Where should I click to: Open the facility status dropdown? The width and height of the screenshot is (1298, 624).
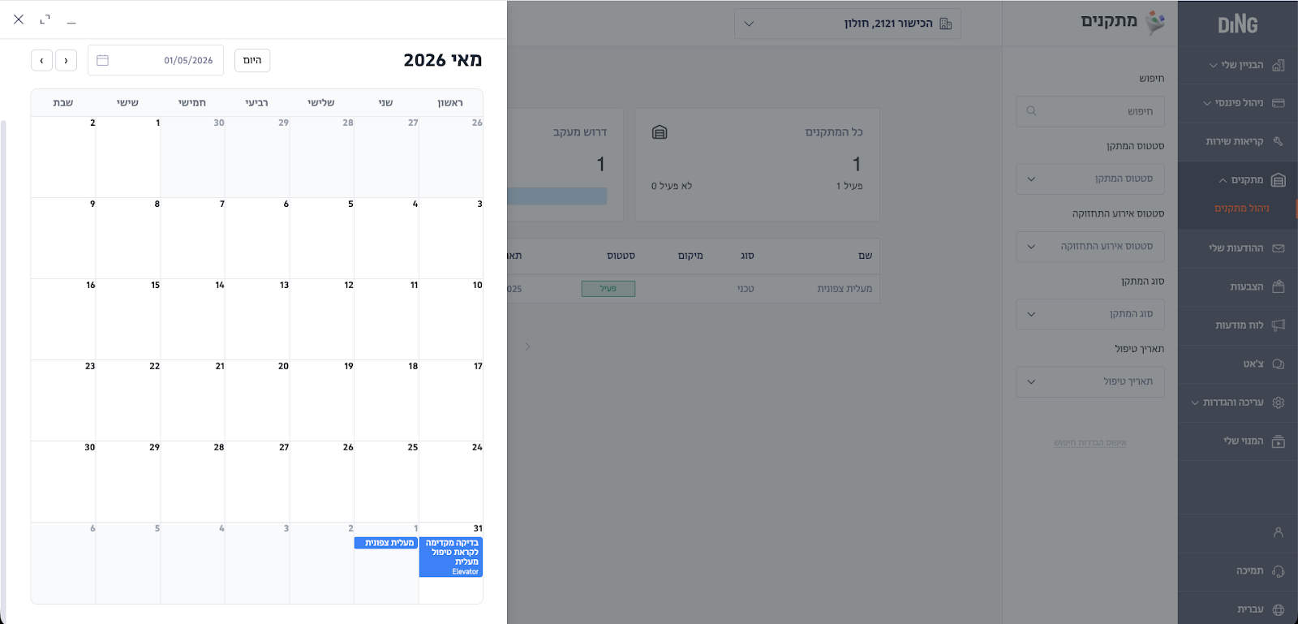[x=1090, y=179]
